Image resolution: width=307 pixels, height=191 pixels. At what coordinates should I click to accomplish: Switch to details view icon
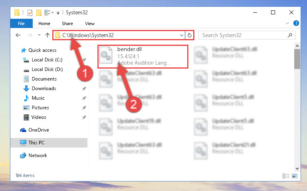286,176
